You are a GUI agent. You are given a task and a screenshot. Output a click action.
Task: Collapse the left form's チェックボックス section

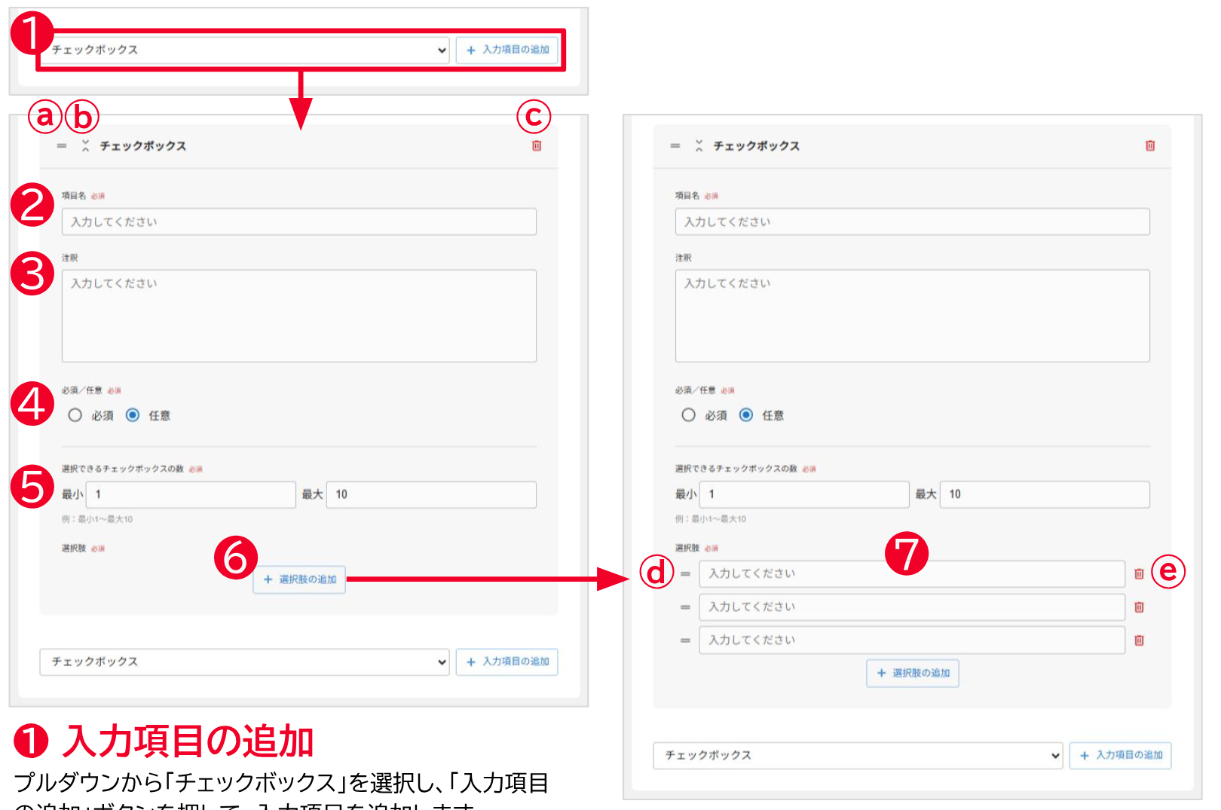(86, 146)
